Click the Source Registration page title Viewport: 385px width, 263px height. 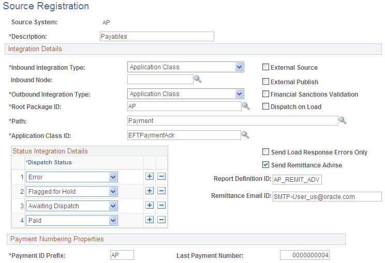(x=46, y=6)
